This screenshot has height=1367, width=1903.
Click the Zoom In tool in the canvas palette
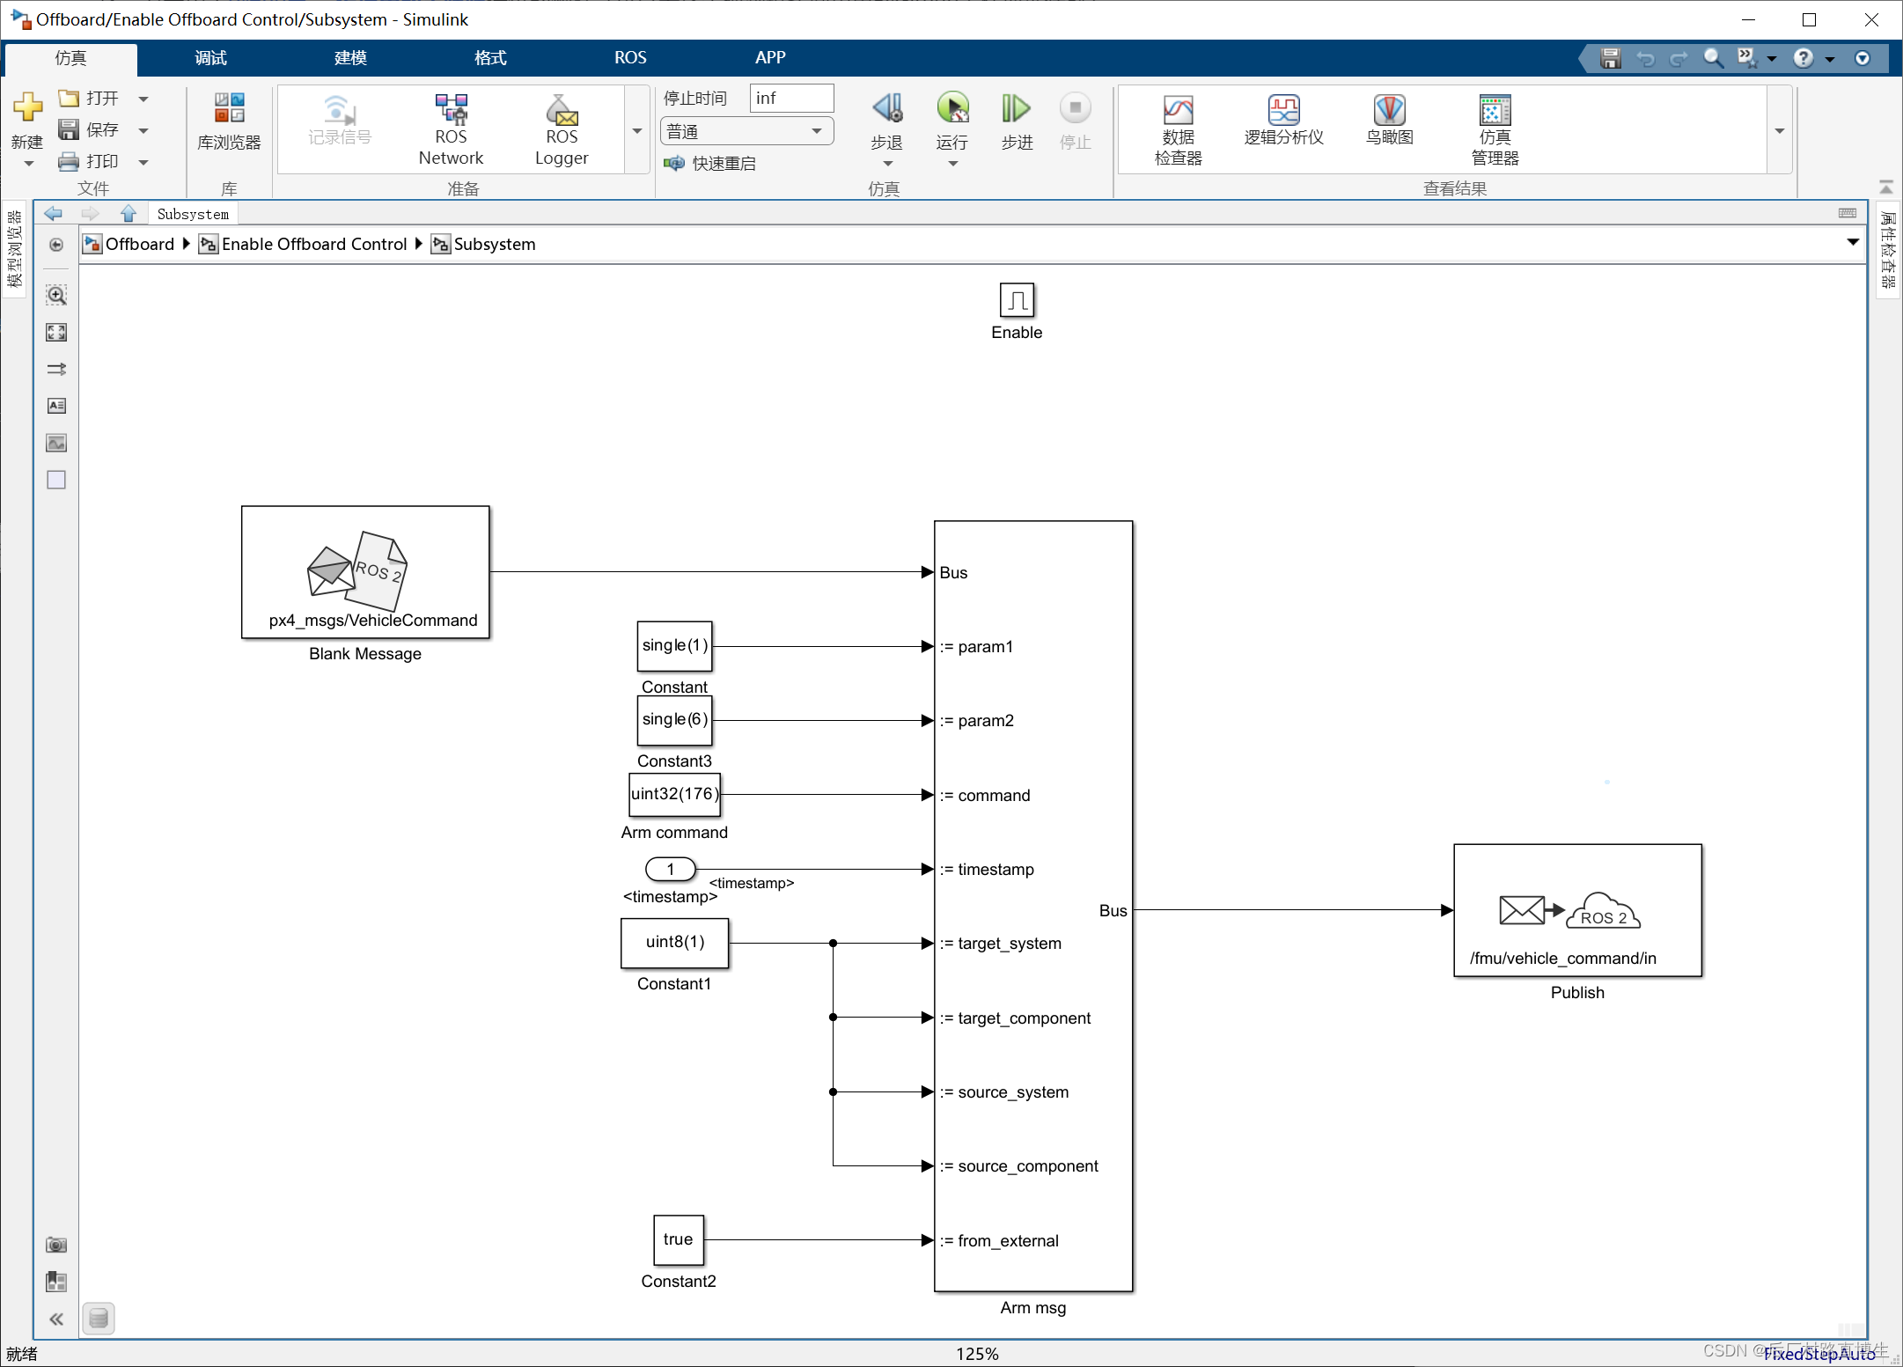coord(56,295)
